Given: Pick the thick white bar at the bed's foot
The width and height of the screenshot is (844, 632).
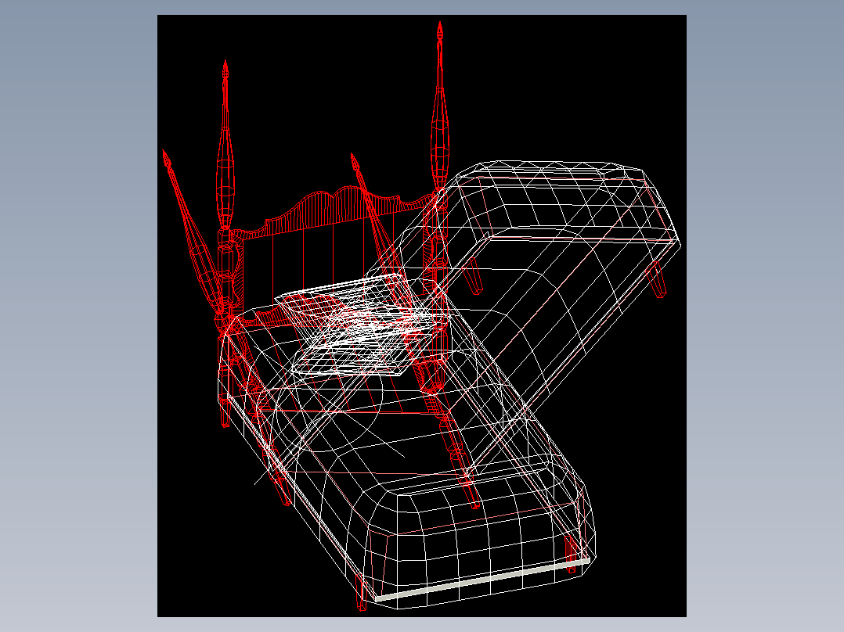Looking at the screenshot, I should [x=482, y=579].
